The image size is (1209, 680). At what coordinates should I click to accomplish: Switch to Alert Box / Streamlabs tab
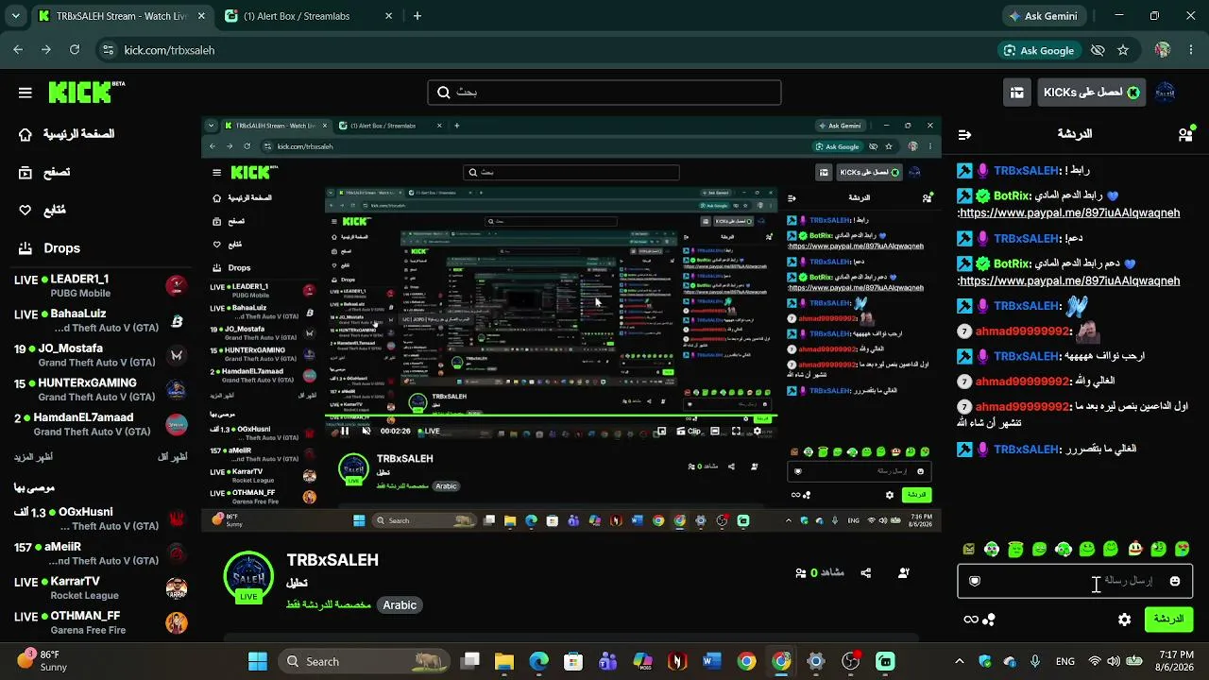310,16
